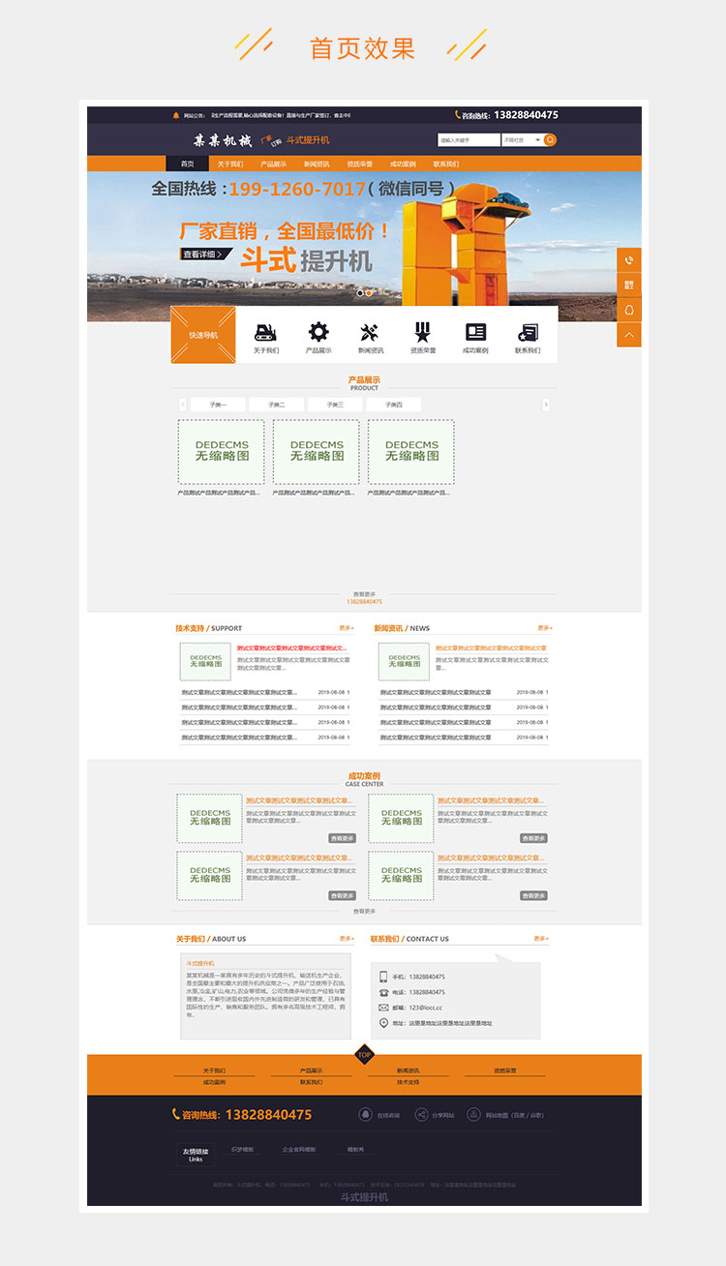
Task: Click the QQ chat icon on floating sidebar
Action: tap(629, 310)
